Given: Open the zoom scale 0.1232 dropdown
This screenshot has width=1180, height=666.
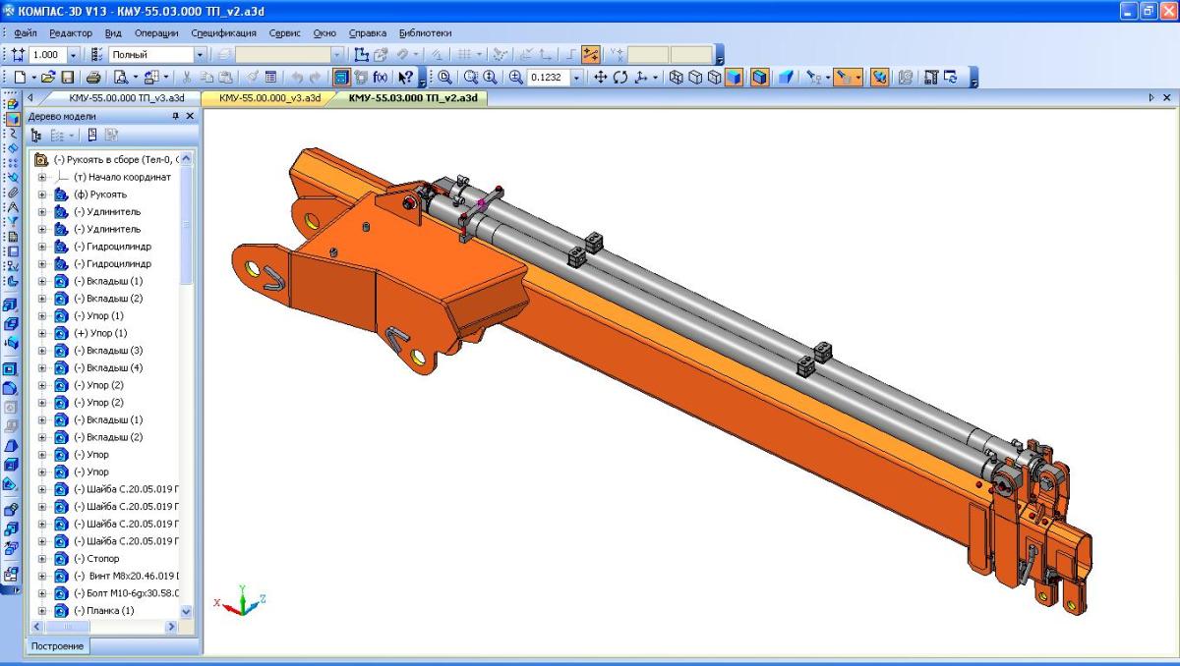Looking at the screenshot, I should [x=576, y=77].
